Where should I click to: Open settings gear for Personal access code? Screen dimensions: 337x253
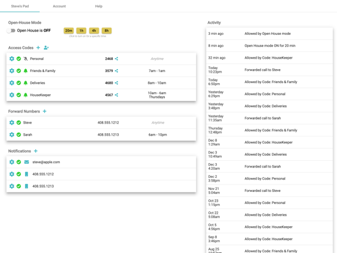(12, 59)
